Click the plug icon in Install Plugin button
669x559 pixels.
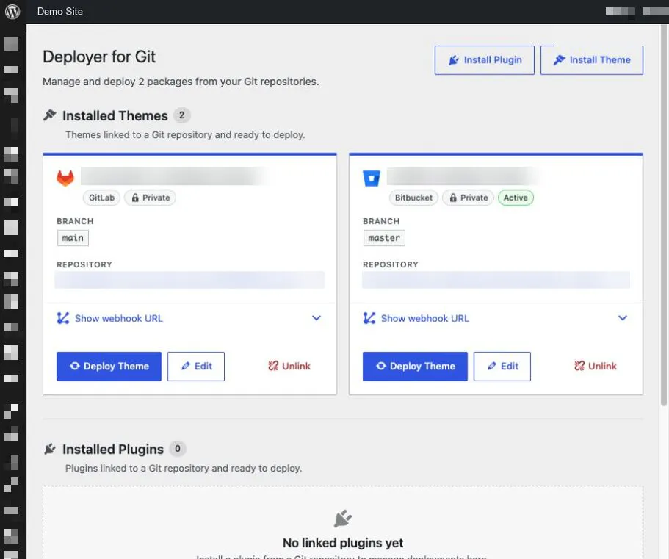coord(454,60)
